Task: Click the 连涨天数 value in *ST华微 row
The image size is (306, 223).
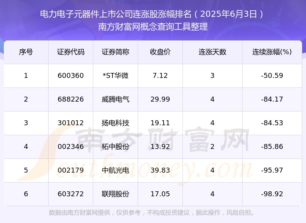Action: tap(212, 76)
